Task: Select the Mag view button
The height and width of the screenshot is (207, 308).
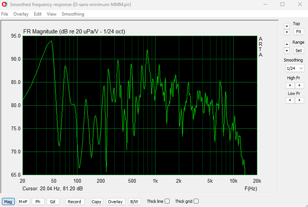Action: (8, 202)
